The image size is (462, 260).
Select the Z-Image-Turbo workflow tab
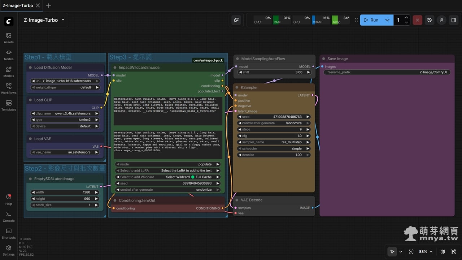pyautogui.click(x=18, y=5)
